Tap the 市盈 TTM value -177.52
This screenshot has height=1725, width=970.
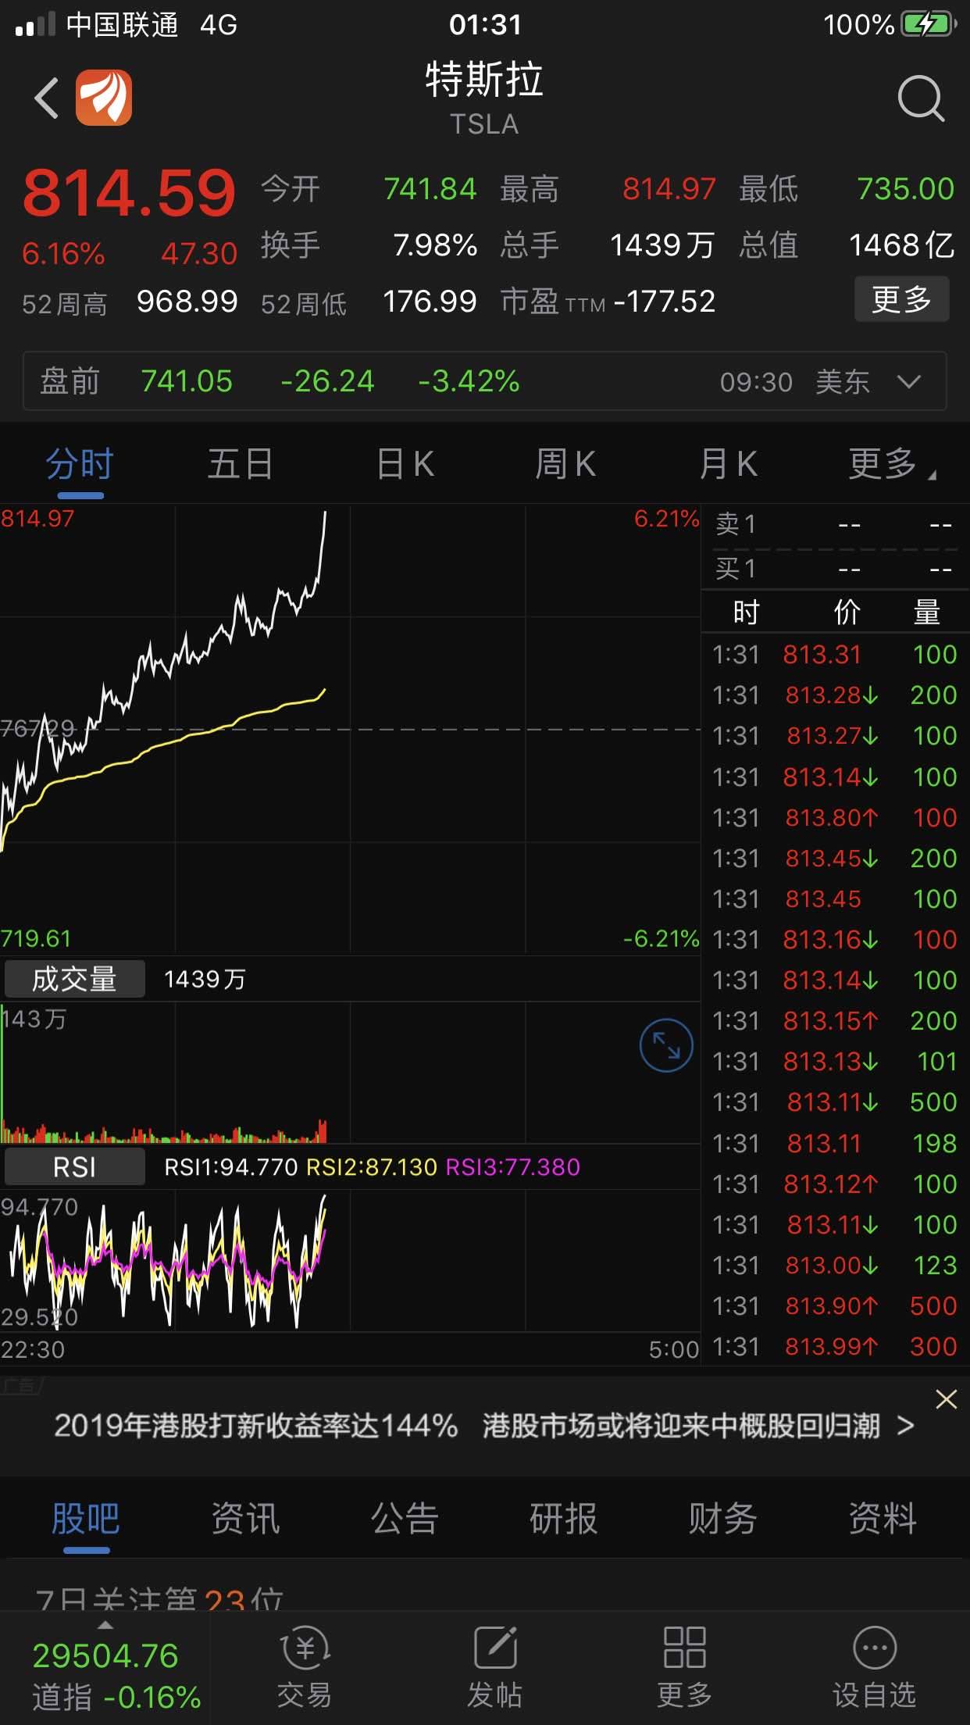pyautogui.click(x=665, y=302)
